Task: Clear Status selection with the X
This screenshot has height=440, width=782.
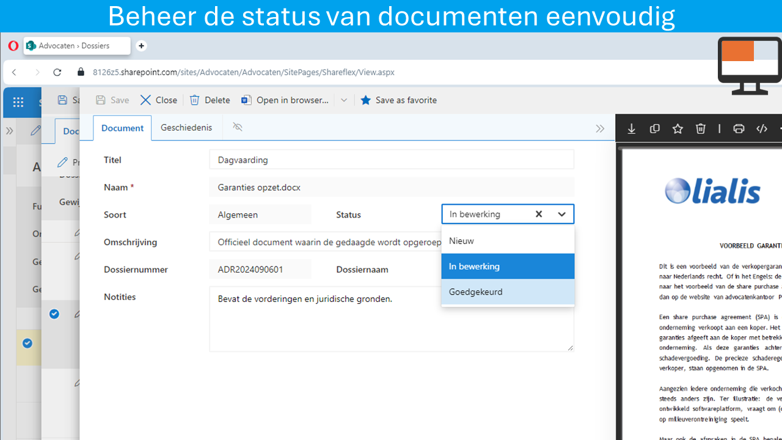Action: click(539, 214)
